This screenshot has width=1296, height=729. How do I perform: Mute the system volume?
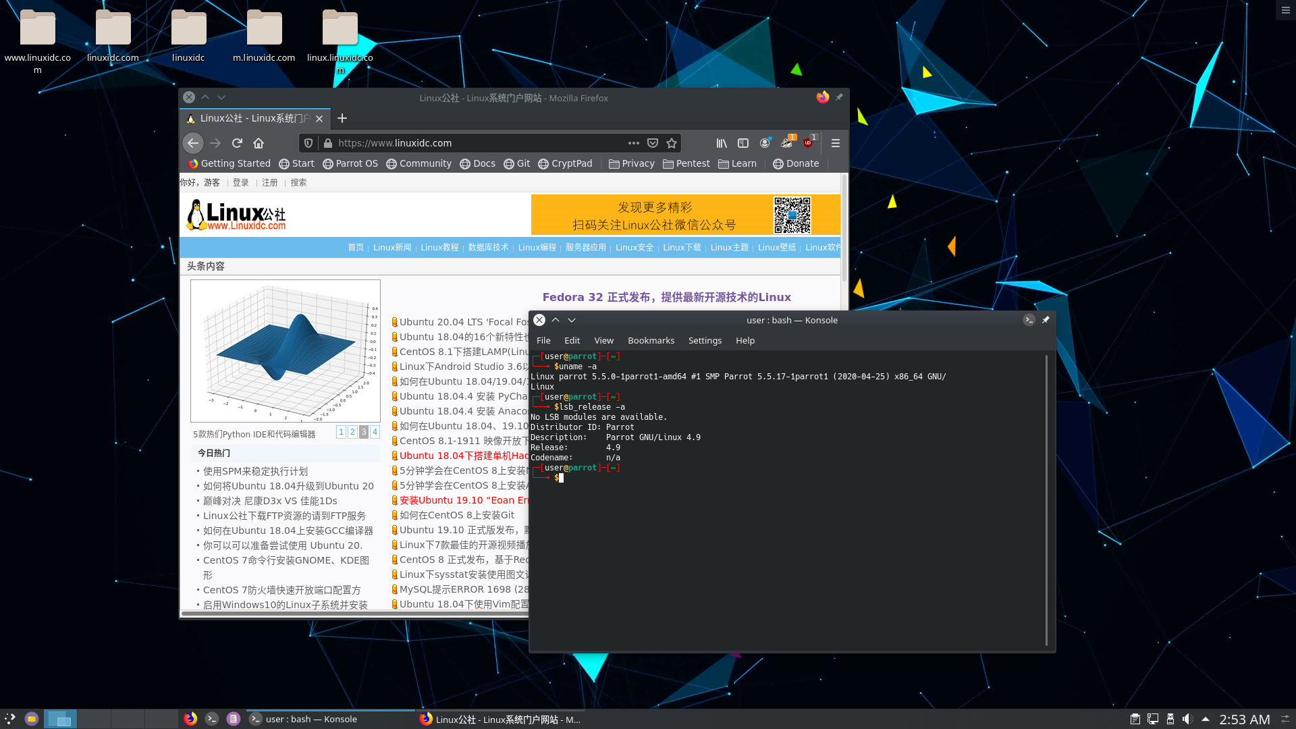[1188, 719]
